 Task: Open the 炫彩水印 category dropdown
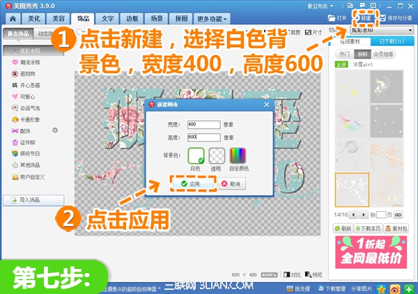pos(380,31)
